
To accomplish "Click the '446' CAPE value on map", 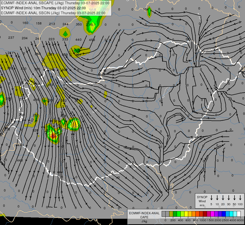I will point(20,160).
